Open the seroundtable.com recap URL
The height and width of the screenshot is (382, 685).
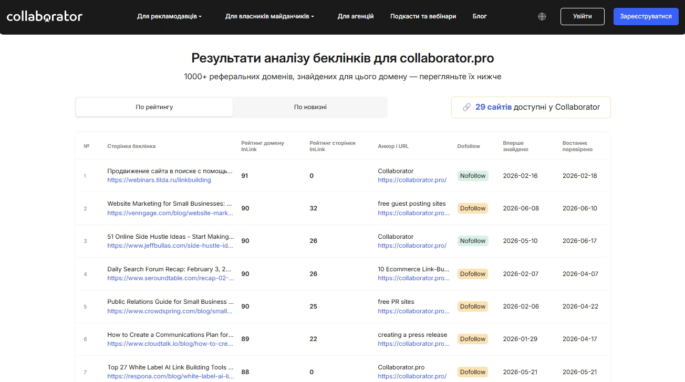[170, 278]
